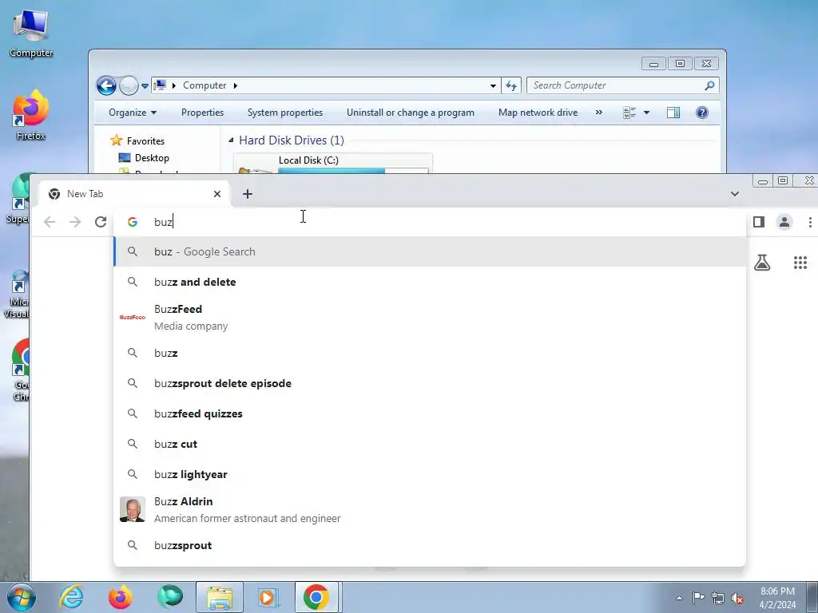
Task: Click Buzz Aldrin's photo thumbnail
Action: pos(133,509)
